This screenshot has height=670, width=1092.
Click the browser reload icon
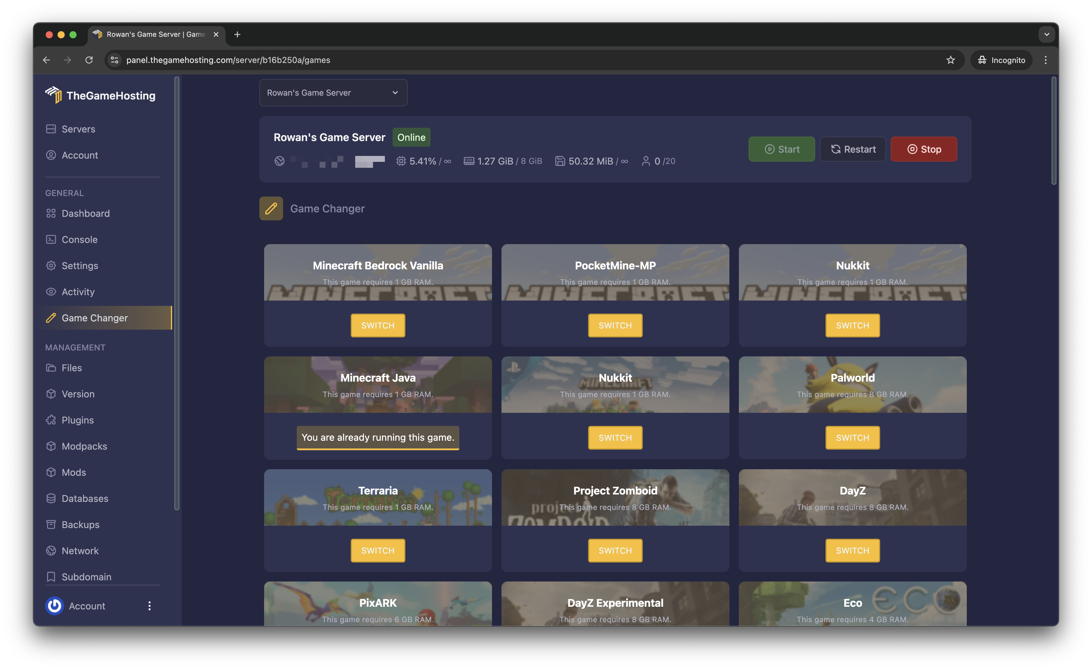click(89, 60)
